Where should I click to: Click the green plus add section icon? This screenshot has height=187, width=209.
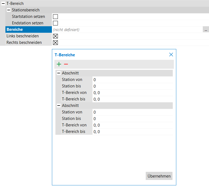tap(59, 64)
